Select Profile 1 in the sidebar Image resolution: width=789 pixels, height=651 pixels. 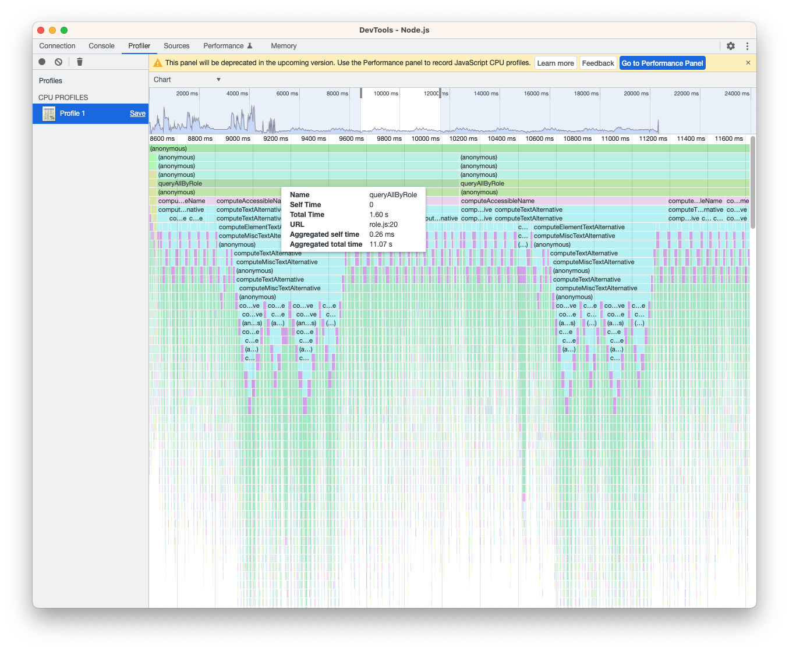[90, 113]
